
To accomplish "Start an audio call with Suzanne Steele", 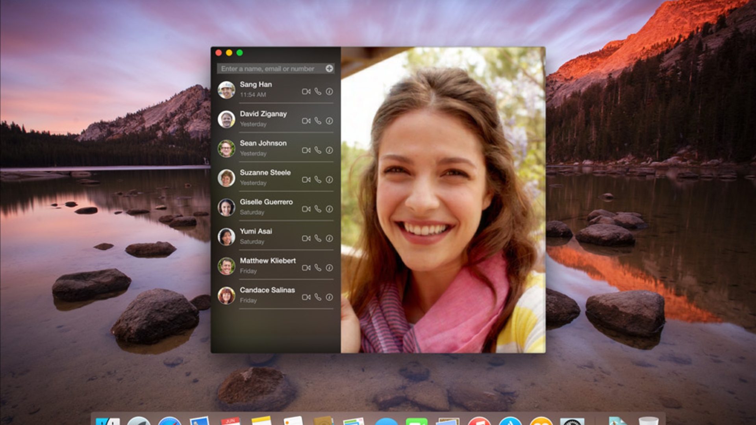I will tap(318, 179).
